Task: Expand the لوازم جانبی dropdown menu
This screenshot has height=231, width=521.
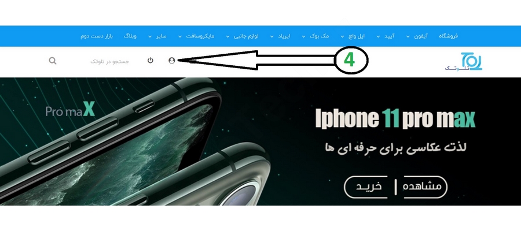Action: tap(242, 36)
